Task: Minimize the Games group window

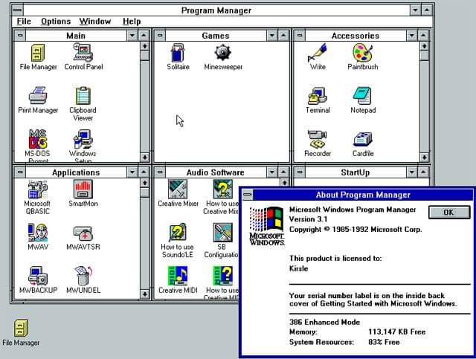Action: [272, 36]
